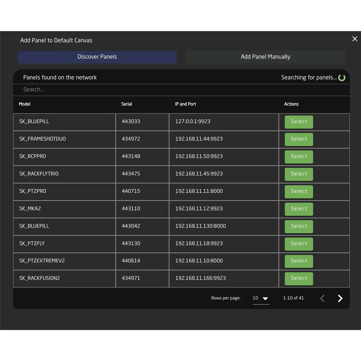
Task: Click the panel Search field
Action: pos(181,90)
